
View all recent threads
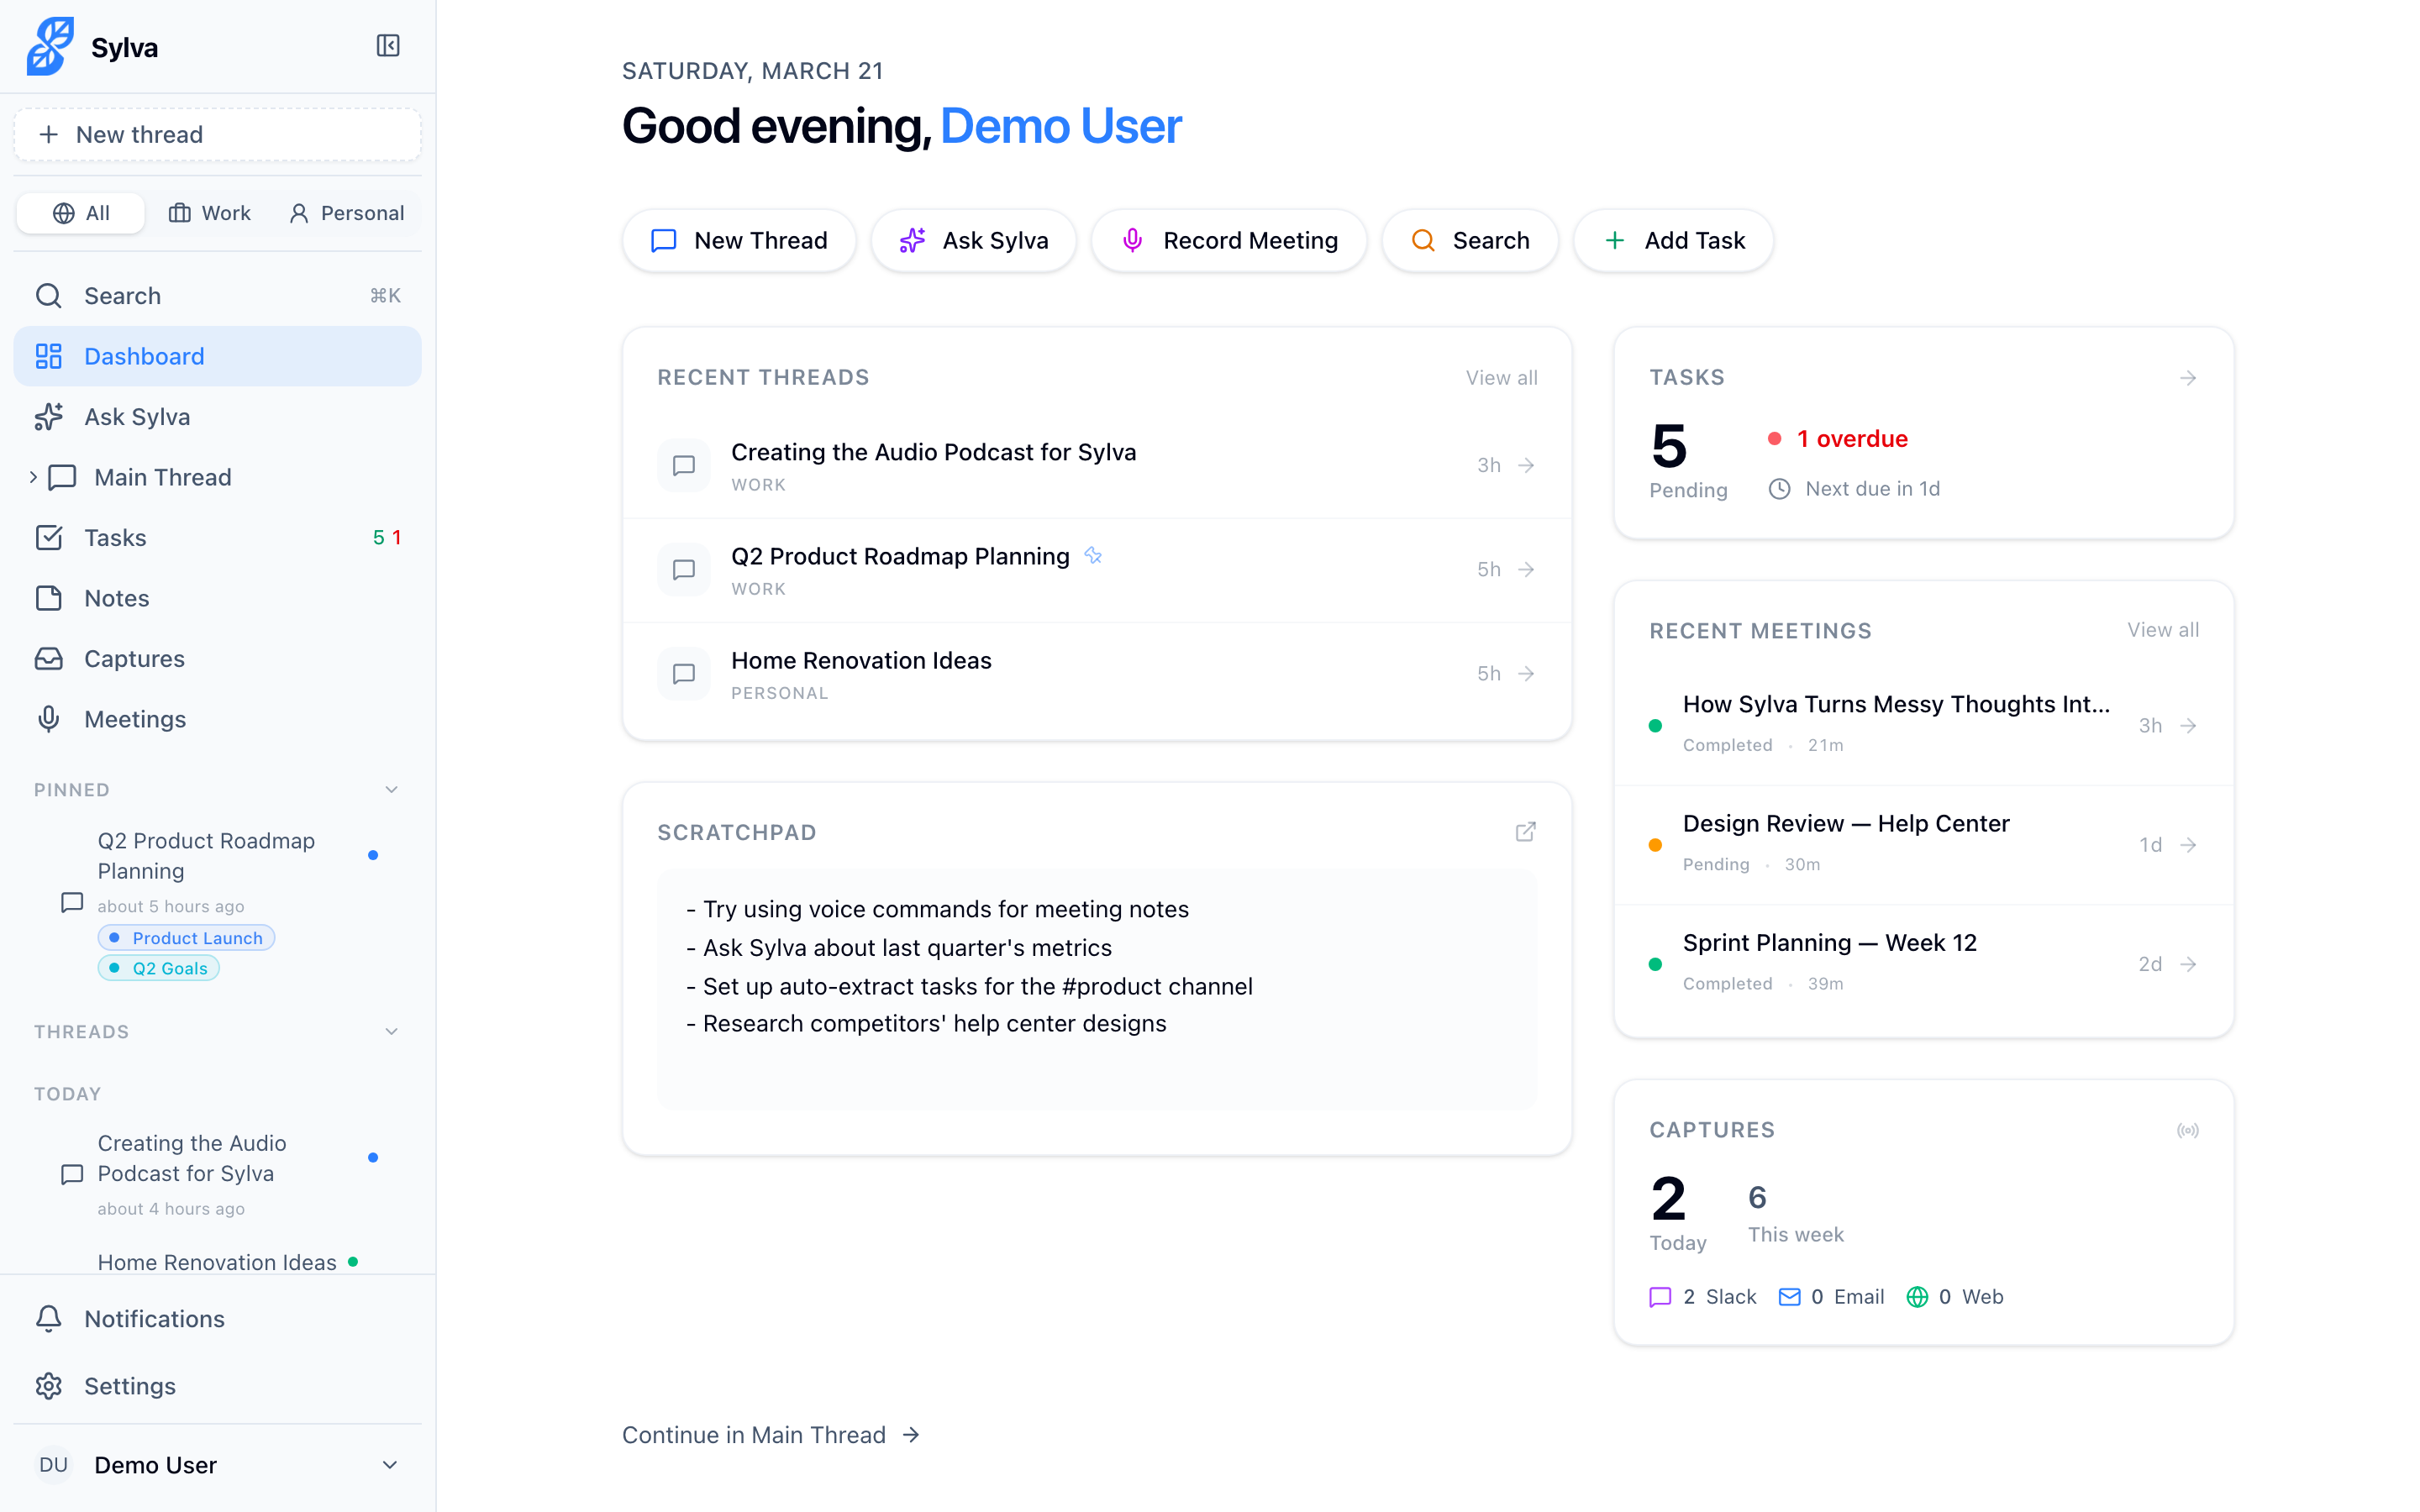coord(1501,378)
